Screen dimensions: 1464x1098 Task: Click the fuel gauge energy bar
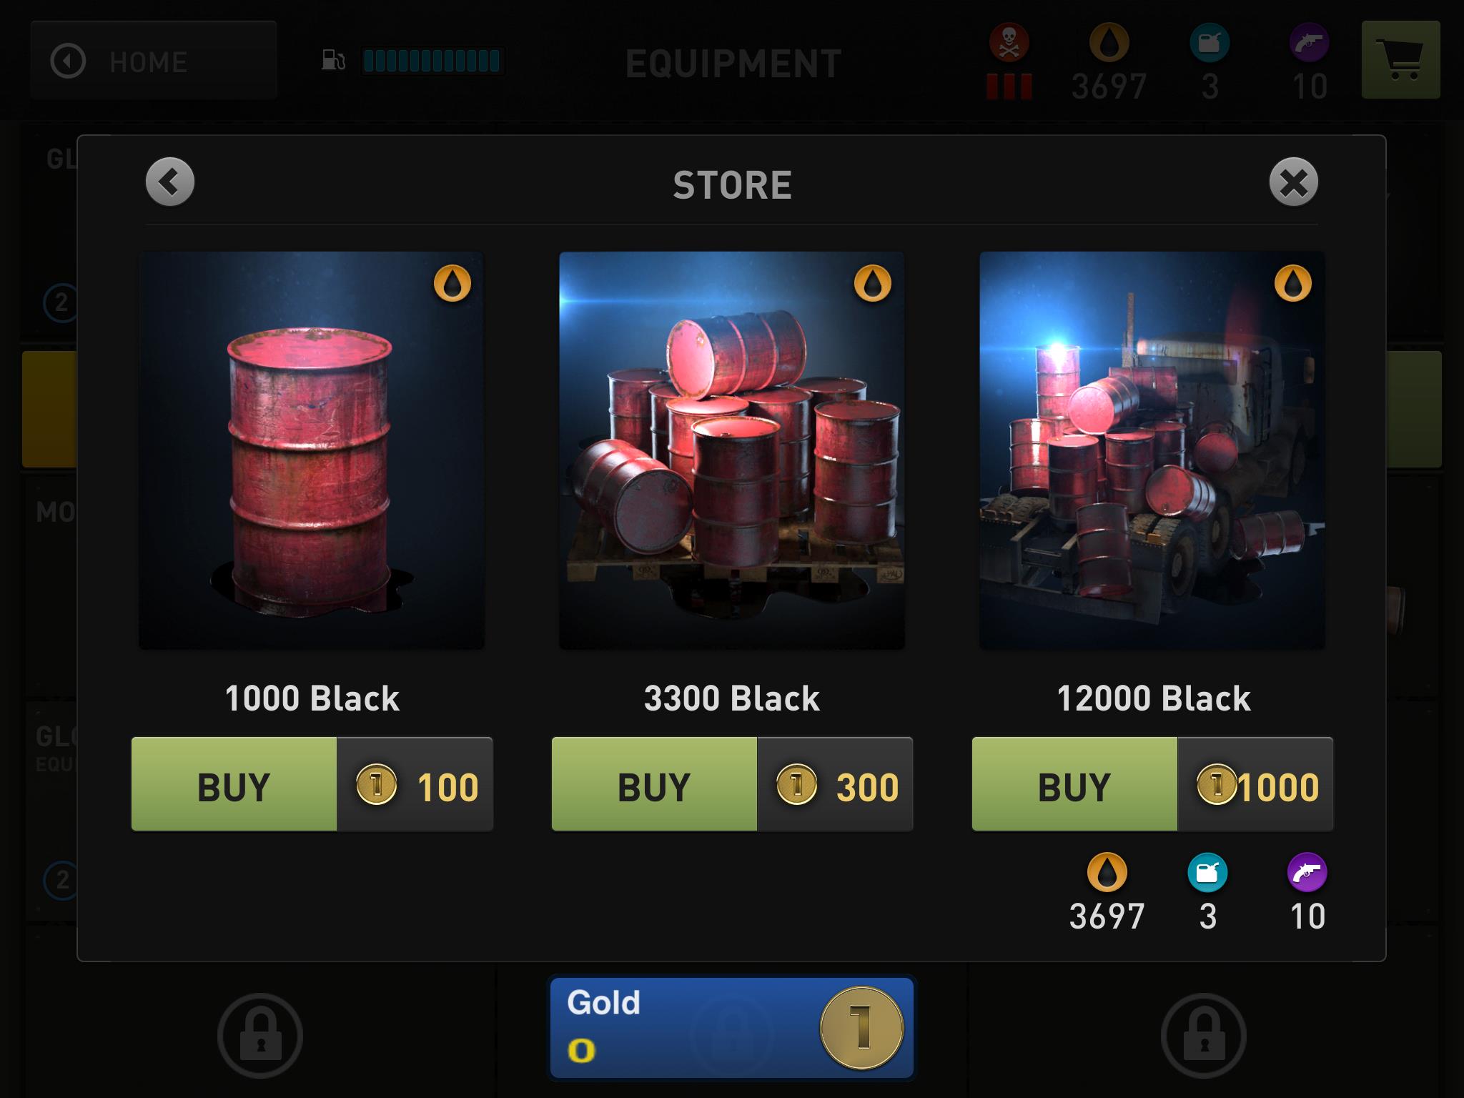click(432, 61)
